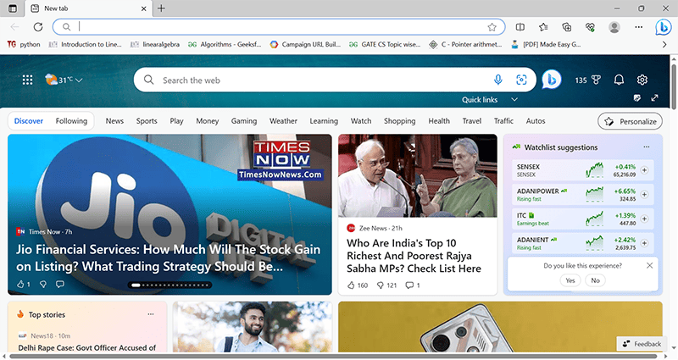Open Bing chat bubble beside search box
The width and height of the screenshot is (678, 360).
coord(552,80)
